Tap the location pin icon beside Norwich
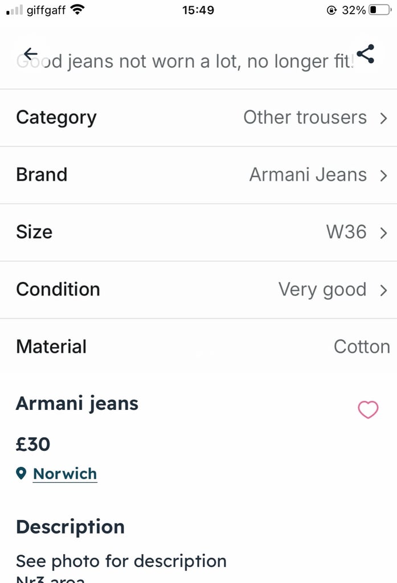397x583 pixels. click(x=21, y=473)
